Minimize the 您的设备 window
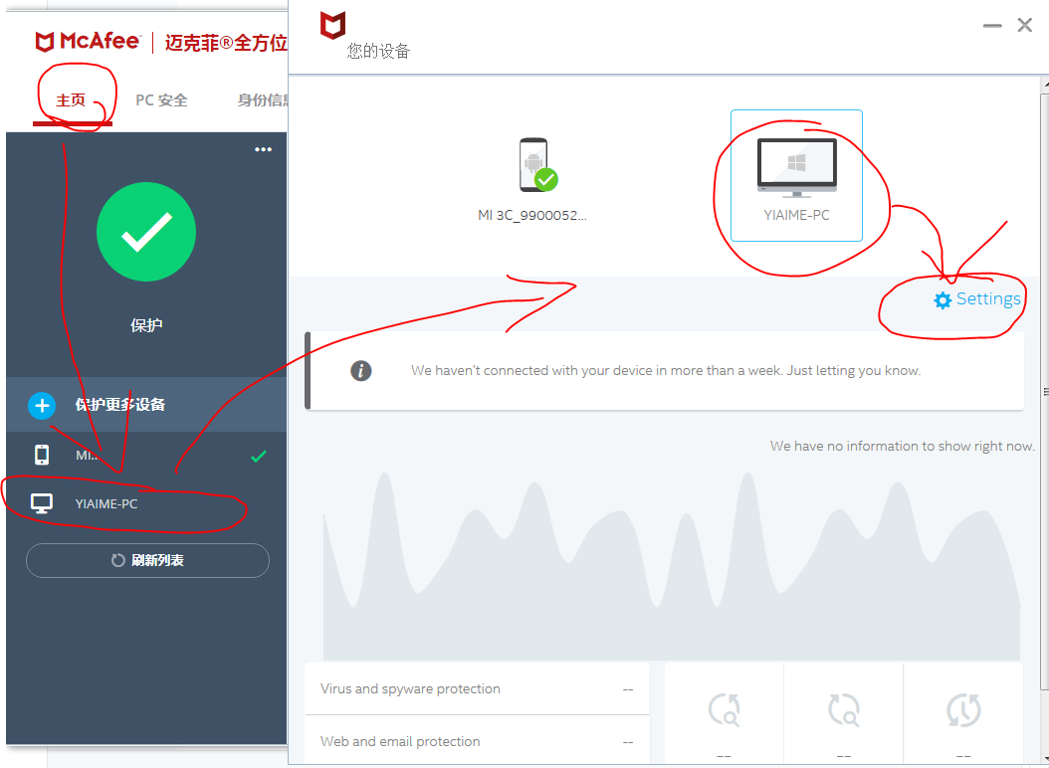This screenshot has height=768, width=1049. (992, 26)
